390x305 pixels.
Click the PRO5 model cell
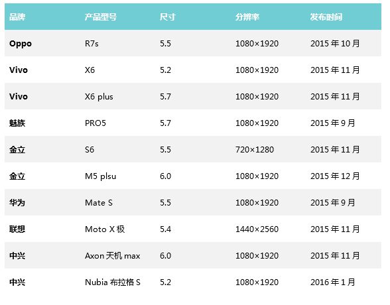pos(96,123)
